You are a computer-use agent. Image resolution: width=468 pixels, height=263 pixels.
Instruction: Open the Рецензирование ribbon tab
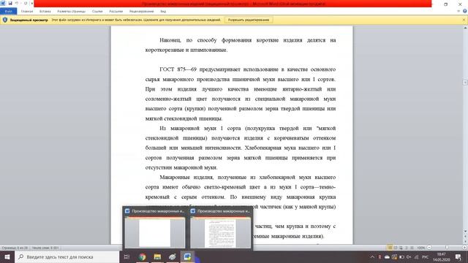[x=141, y=12]
